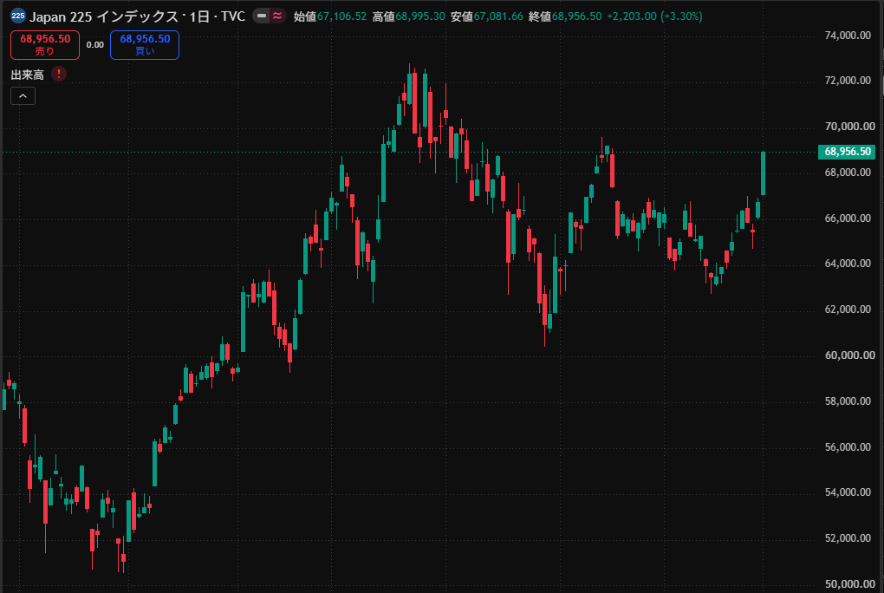The width and height of the screenshot is (884, 593).
Task: Click the 高値 68,995.30 high value
Action: click(409, 16)
